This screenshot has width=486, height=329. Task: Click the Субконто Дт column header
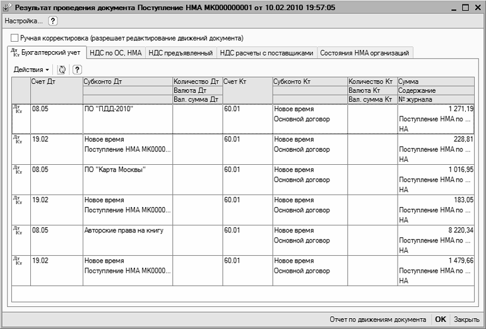127,81
